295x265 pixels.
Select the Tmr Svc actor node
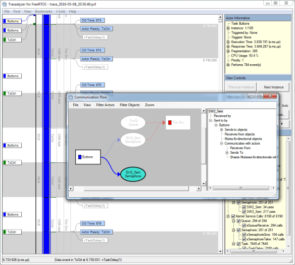pyautogui.click(x=178, y=122)
